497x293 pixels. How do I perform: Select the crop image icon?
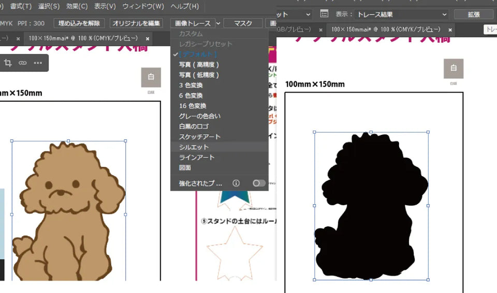(8, 63)
